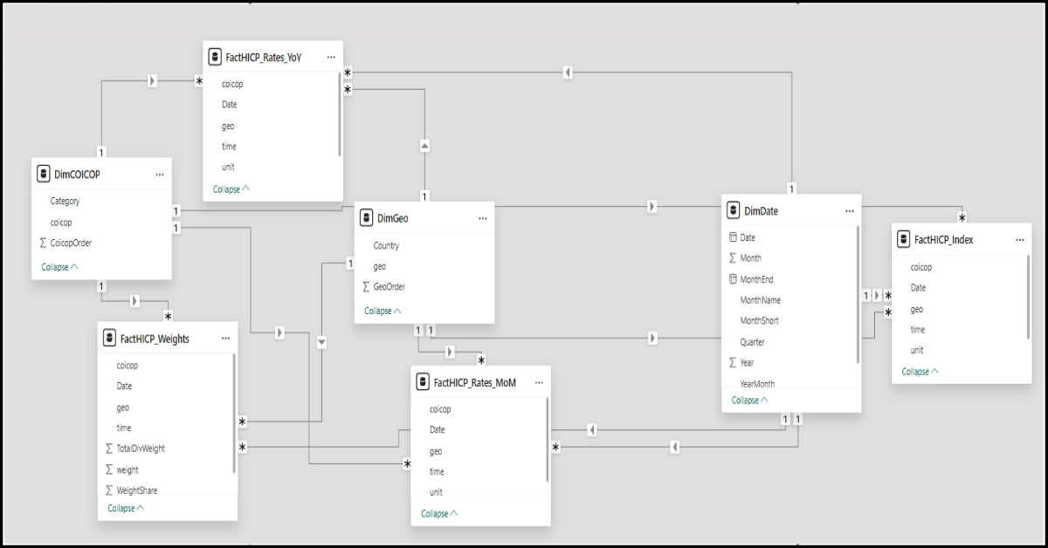Collapse the DimCOICOP table card
1048x548 pixels.
point(60,267)
